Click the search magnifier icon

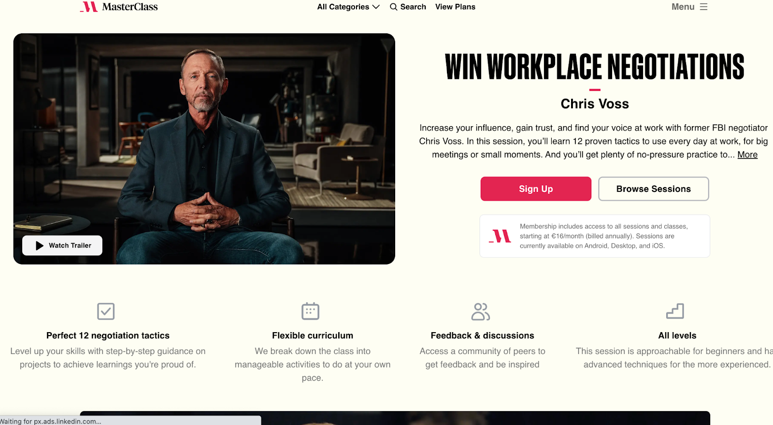pyautogui.click(x=394, y=7)
